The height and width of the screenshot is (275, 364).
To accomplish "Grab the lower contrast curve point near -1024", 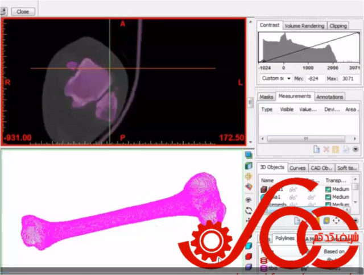I will (263, 61).
